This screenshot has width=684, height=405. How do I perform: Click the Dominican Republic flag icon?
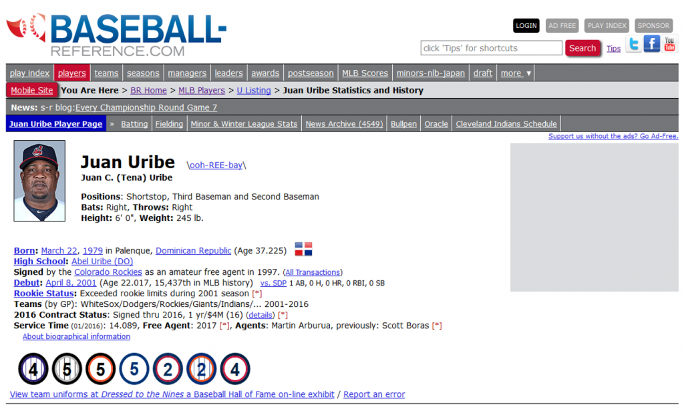303,249
